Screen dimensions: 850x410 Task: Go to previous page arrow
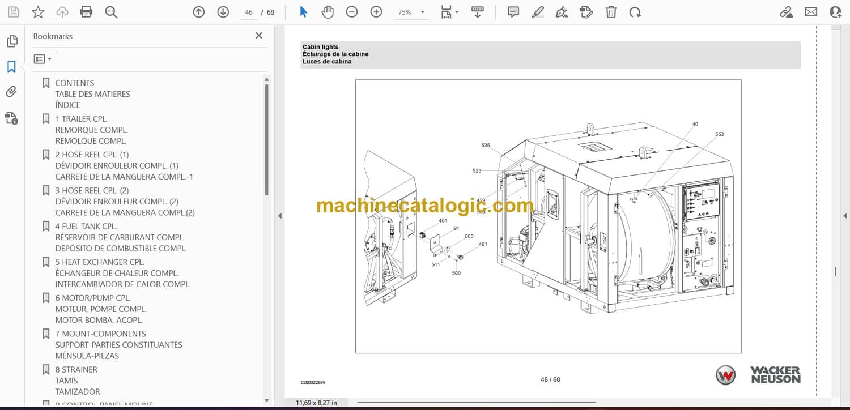pos(198,12)
